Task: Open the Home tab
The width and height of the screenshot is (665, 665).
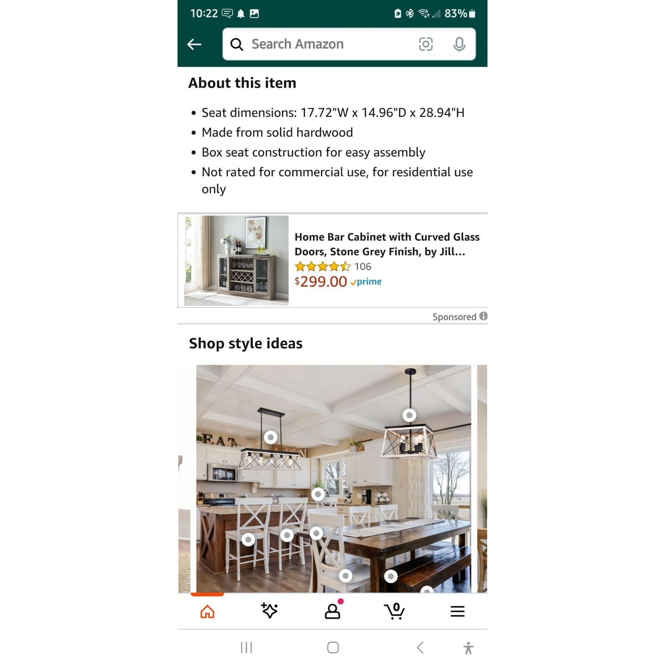Action: 207,611
